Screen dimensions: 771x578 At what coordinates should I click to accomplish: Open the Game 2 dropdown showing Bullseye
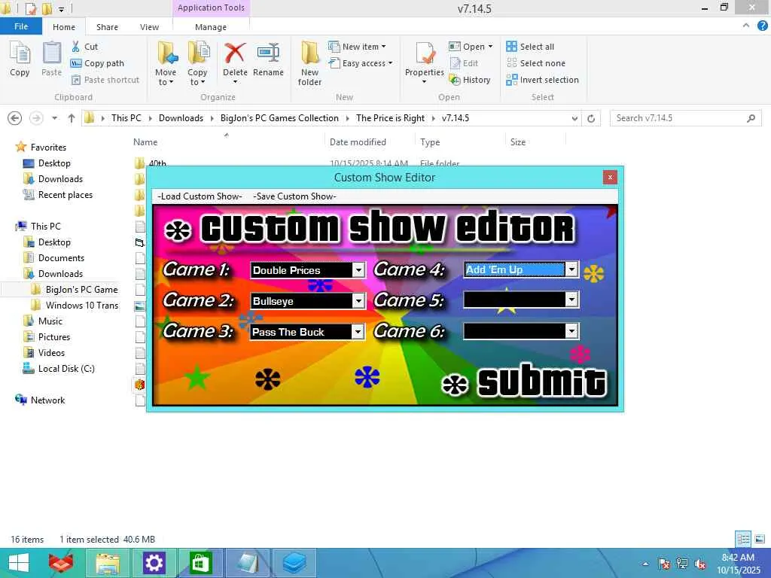click(358, 301)
